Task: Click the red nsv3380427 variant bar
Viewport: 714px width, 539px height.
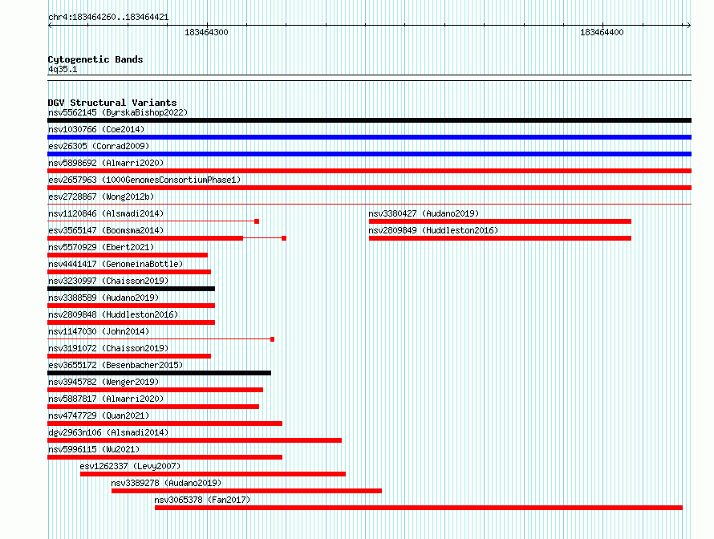Action: (x=500, y=221)
